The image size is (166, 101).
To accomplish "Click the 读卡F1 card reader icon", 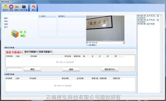I will click(x=5, y=7).
